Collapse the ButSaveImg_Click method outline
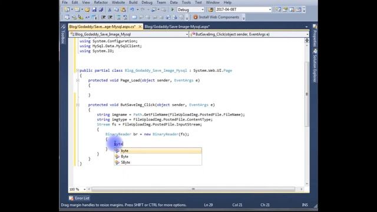 tap(77, 105)
